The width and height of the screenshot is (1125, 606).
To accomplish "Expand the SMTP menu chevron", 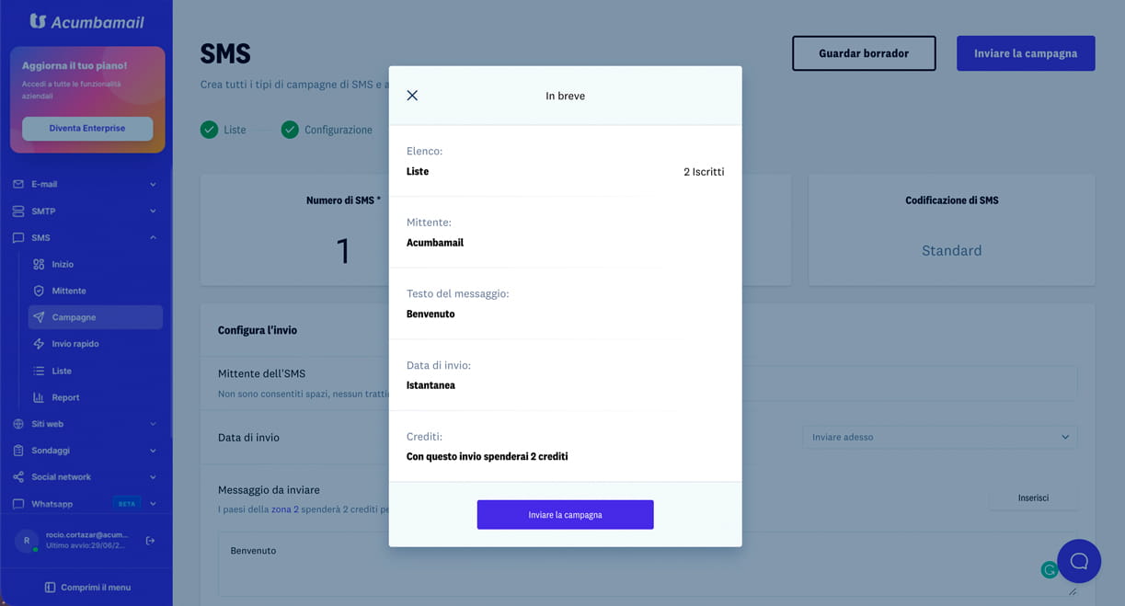I will 153,211.
